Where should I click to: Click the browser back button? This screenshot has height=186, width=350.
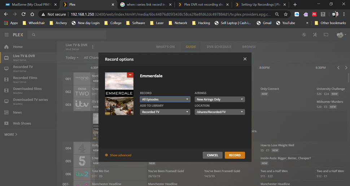pos(6,14)
